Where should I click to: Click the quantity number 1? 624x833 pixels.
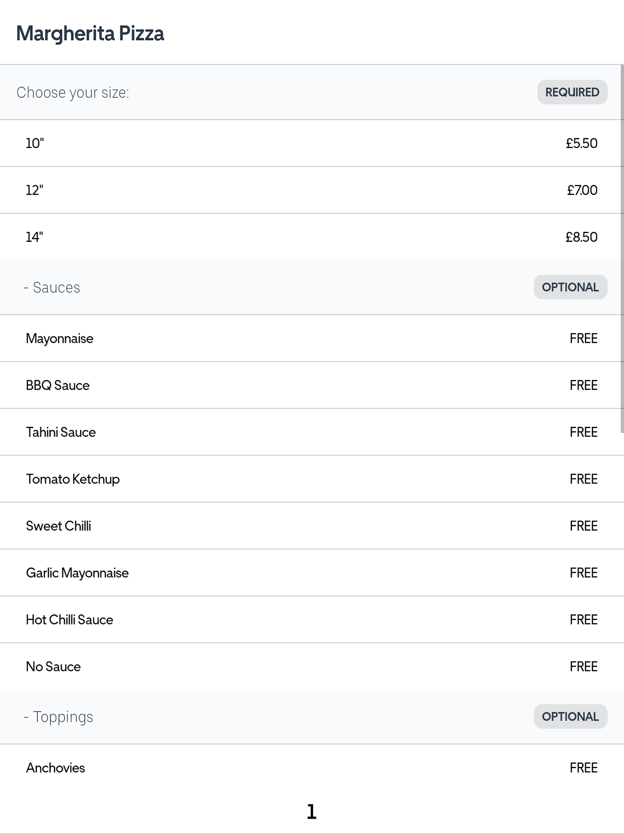[312, 812]
